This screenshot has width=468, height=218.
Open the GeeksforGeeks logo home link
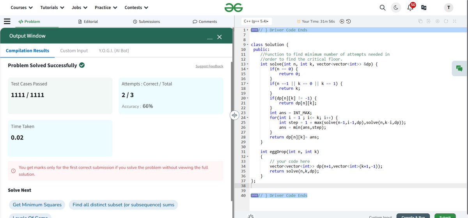(234, 7)
